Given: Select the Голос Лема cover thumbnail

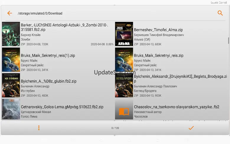Looking at the screenshot, I should click(x=11, y=109).
